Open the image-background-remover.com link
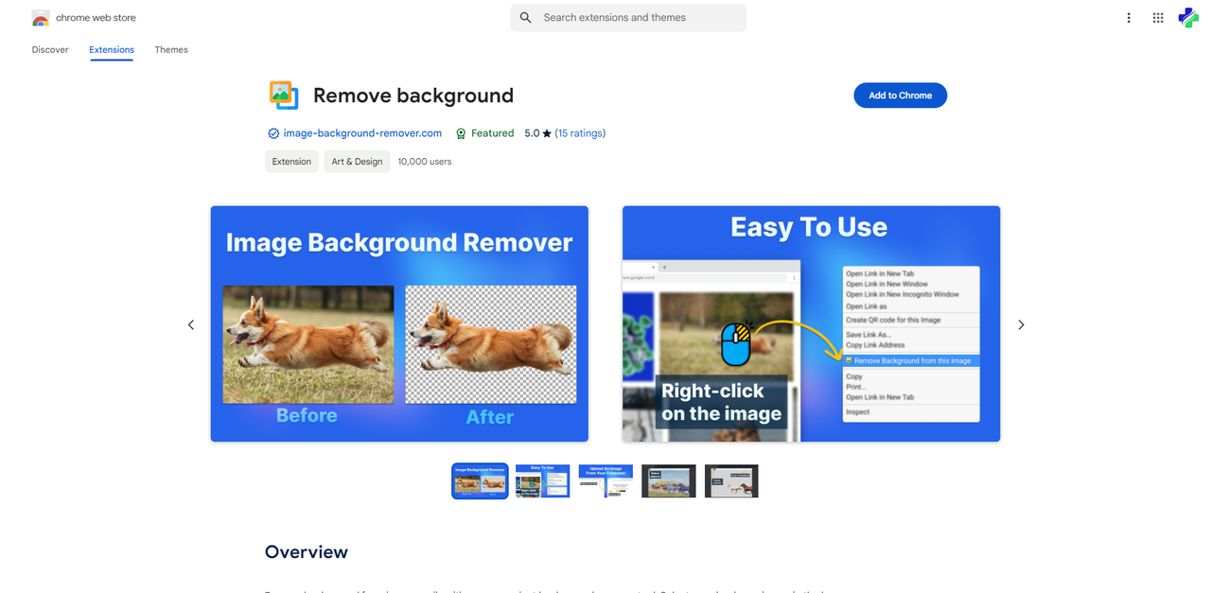Screen dimensions: 1211x593 click(x=362, y=133)
